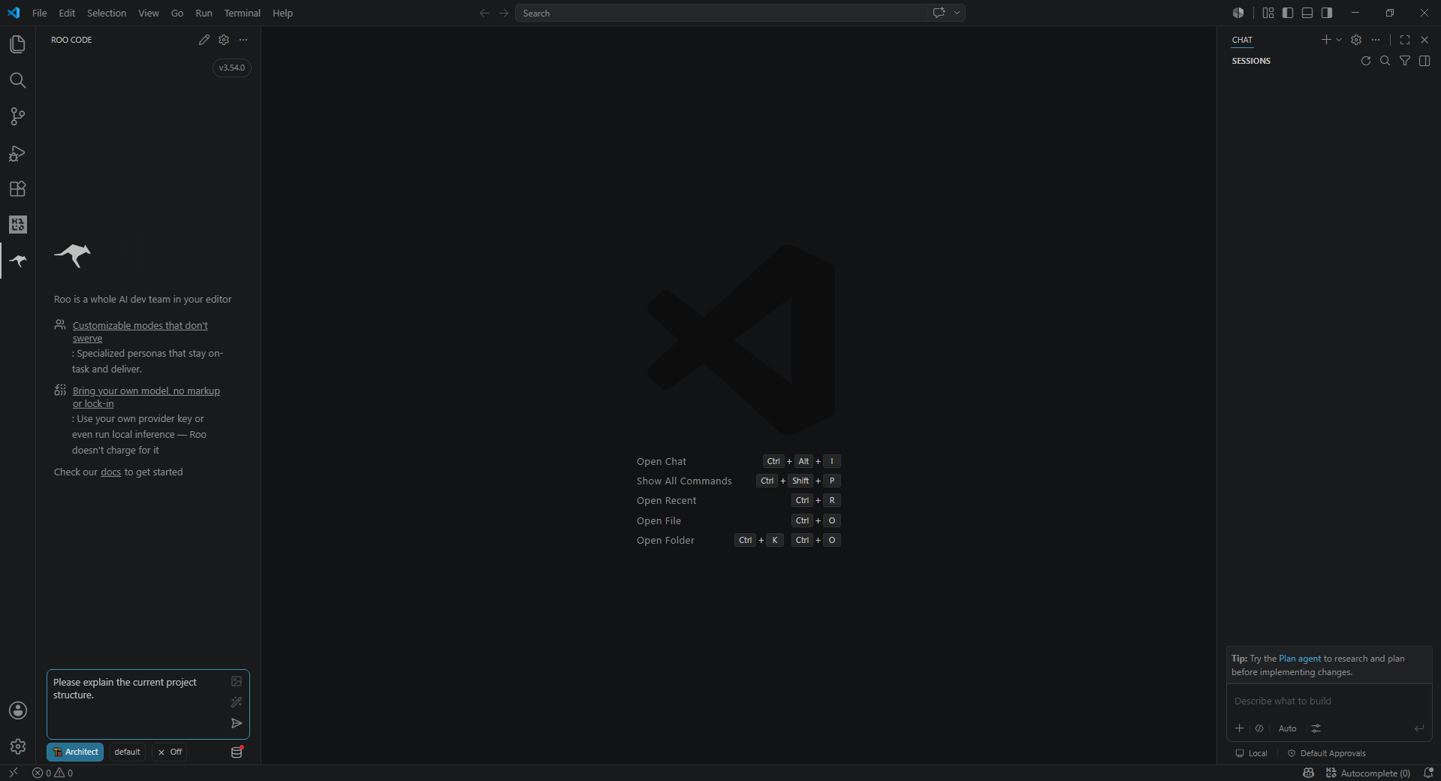
Task: Expand the new chat dropdown arrow
Action: [x=1339, y=40]
